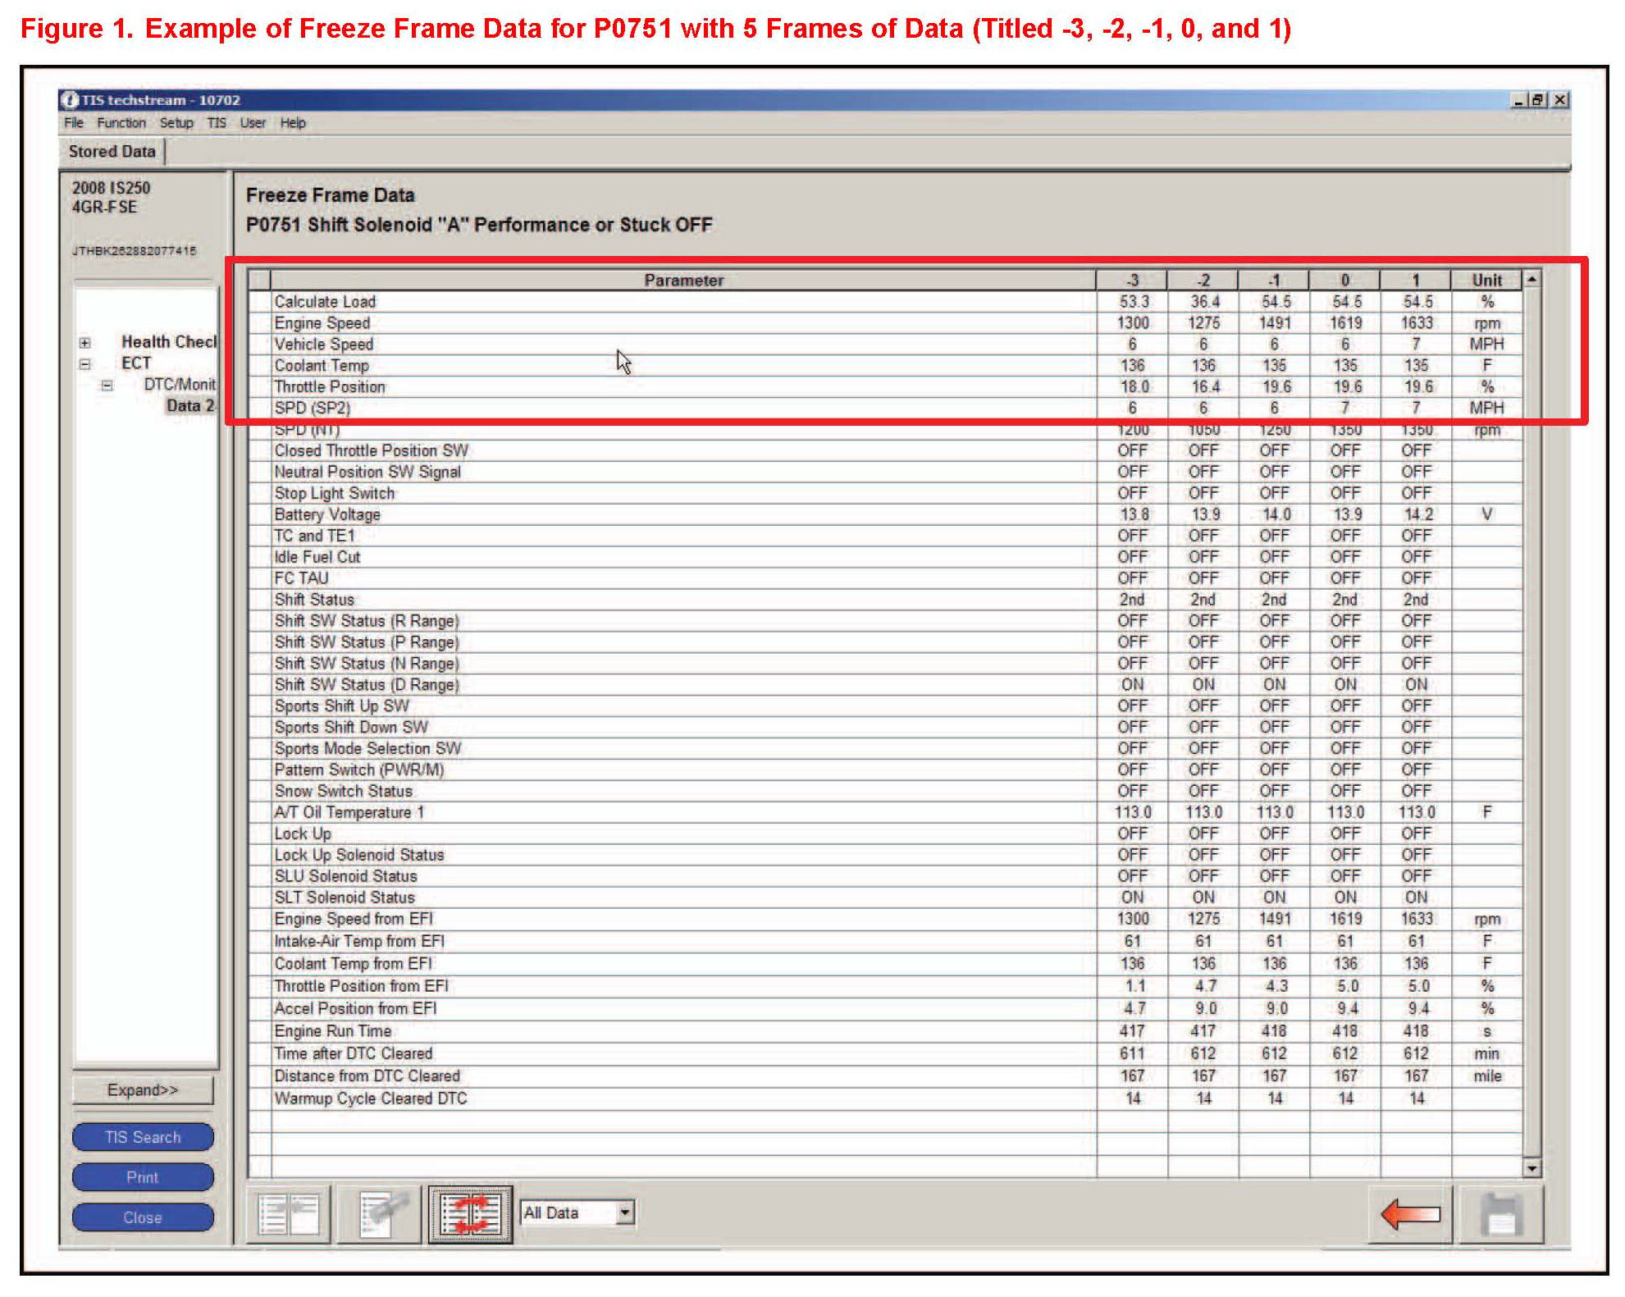Open the All Data dropdown

(x=625, y=1212)
